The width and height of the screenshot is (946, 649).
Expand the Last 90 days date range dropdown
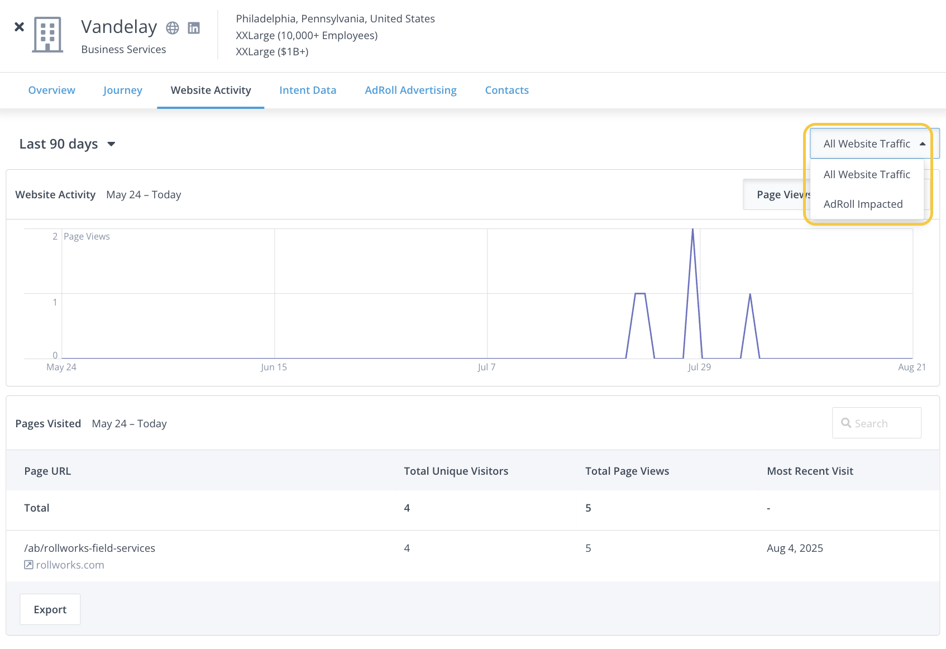click(x=67, y=144)
